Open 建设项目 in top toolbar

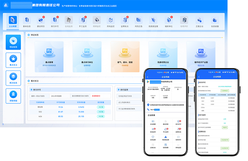point(41,21)
